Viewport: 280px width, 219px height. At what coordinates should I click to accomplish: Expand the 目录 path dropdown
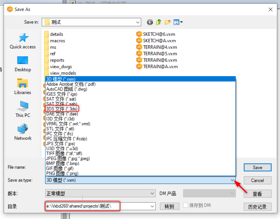(x=152, y=206)
